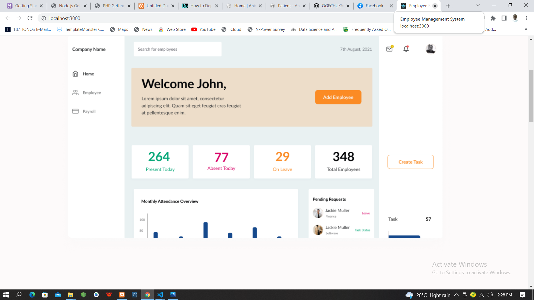
Task: Switch to the Facebook tab
Action: 375,6
